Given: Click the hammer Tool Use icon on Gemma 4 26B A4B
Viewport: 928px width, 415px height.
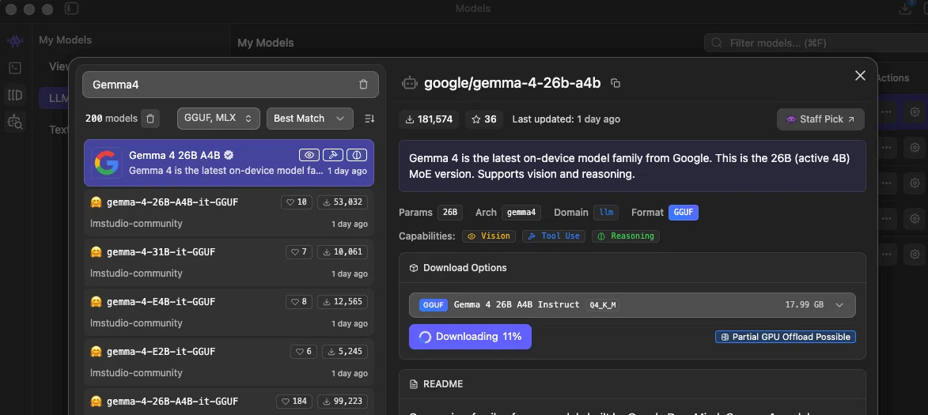Looking at the screenshot, I should 333,155.
